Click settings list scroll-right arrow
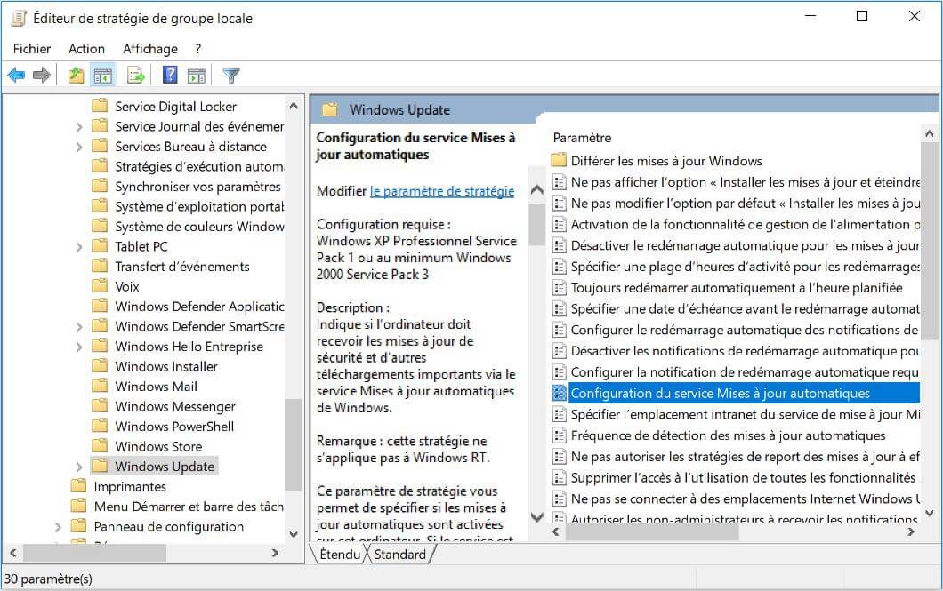The width and height of the screenshot is (943, 591). 911,531
